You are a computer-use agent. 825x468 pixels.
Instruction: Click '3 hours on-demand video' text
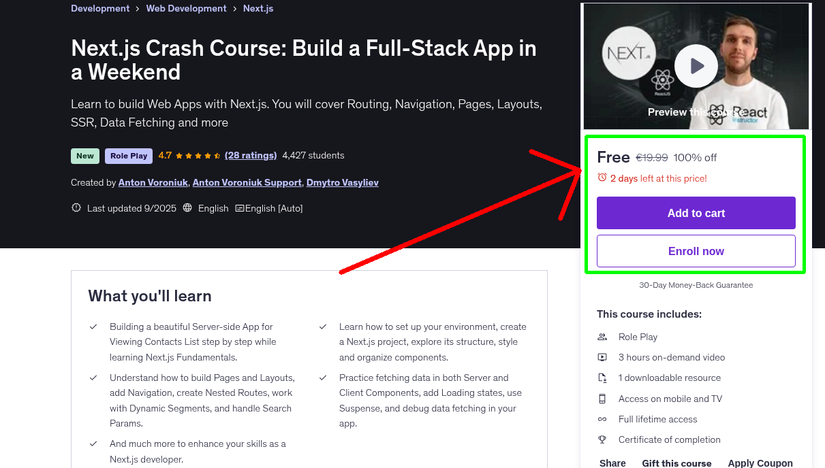point(672,357)
